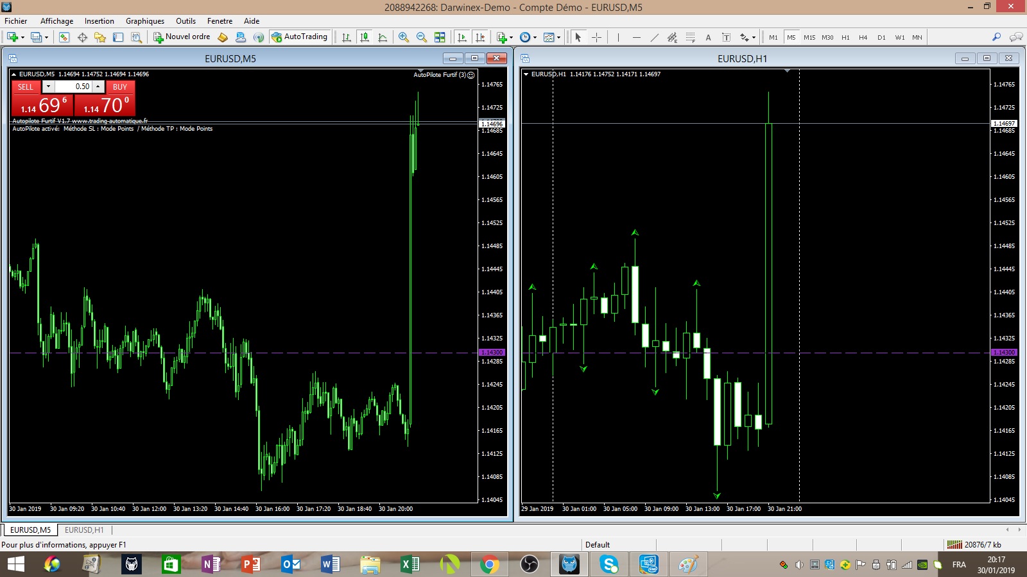
Task: Switch timeframe to M30
Action: 827,37
